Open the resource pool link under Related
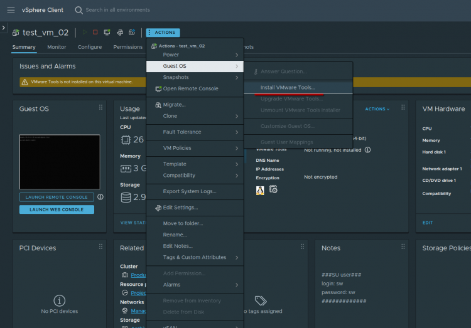Screen dimensions: 471x328 click(138, 293)
